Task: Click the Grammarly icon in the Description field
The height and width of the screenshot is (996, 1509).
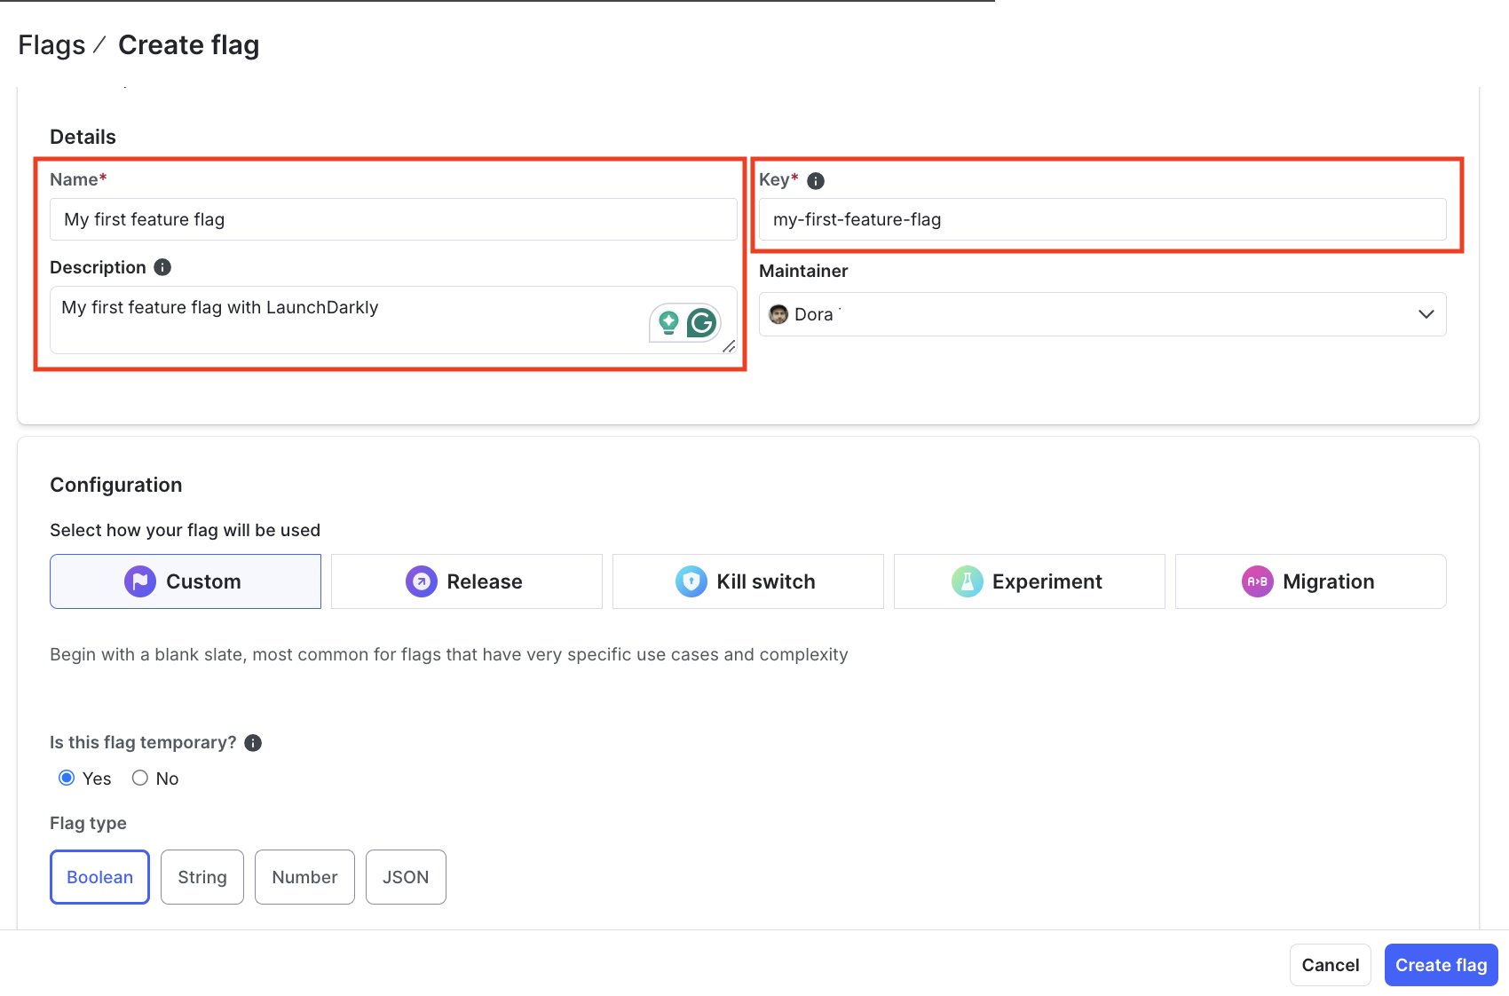Action: coord(701,322)
